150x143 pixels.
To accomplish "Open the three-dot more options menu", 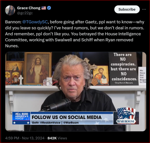I will pos(144,9).
